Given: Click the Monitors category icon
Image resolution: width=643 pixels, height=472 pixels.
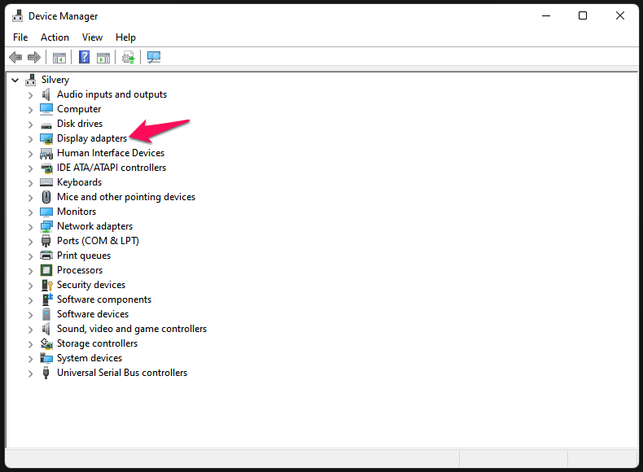Looking at the screenshot, I should pyautogui.click(x=46, y=212).
